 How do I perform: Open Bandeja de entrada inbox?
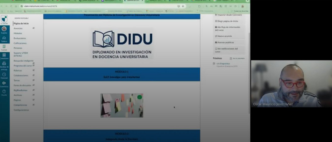pyautogui.click(x=4, y=66)
